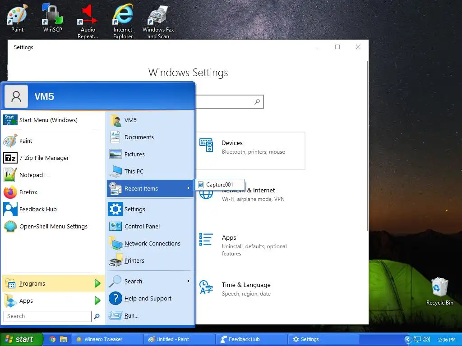Open Settings from the start menu
The image size is (462, 346).
150,209
